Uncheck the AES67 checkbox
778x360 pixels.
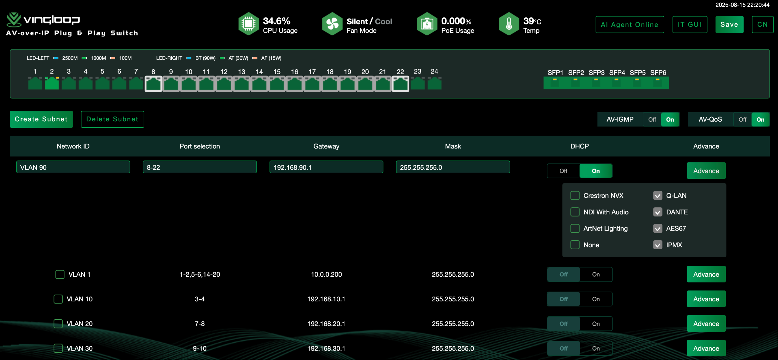point(658,228)
